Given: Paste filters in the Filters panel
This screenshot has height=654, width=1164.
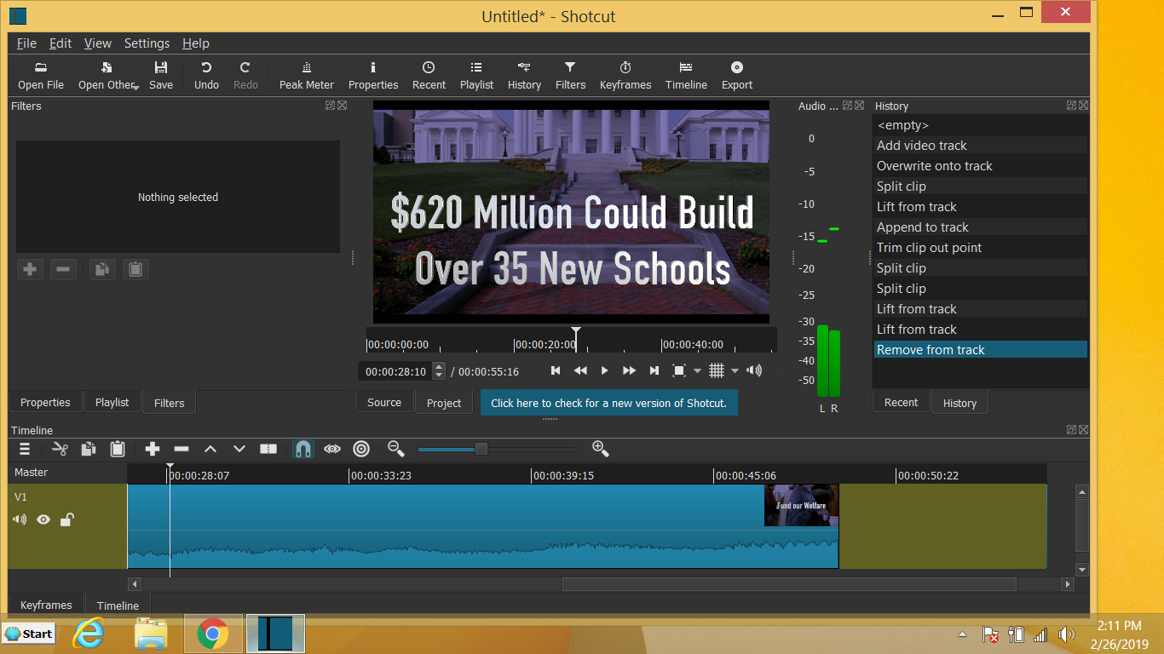Looking at the screenshot, I should (135, 269).
